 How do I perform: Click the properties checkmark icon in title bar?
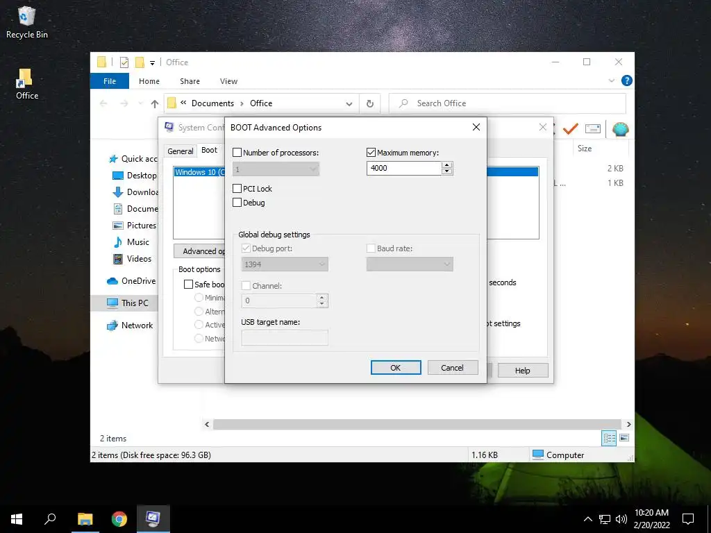click(x=124, y=62)
